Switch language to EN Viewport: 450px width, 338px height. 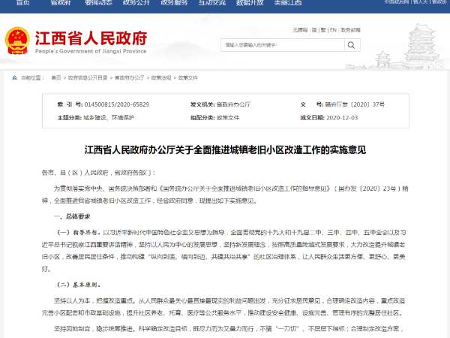click(x=333, y=30)
